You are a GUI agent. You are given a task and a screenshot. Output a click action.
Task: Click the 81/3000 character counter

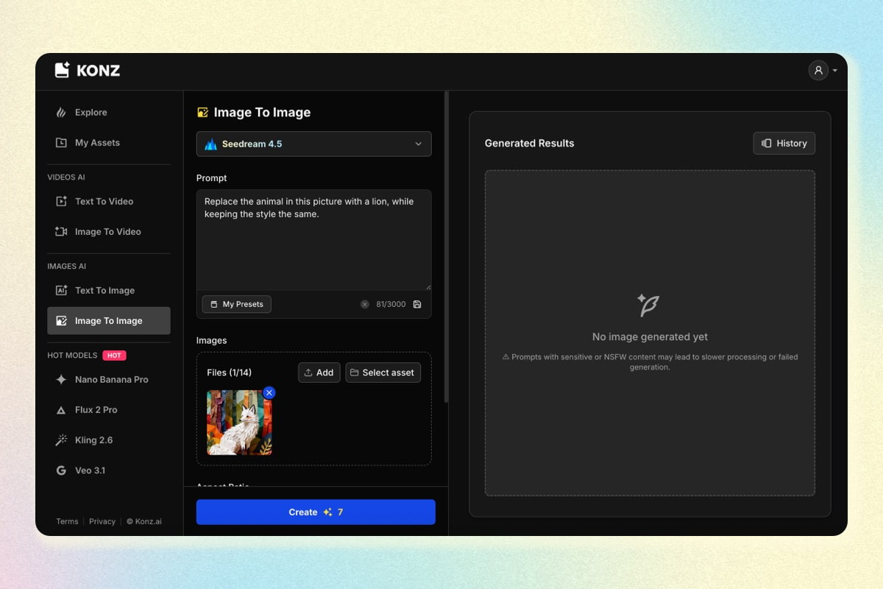tap(391, 304)
